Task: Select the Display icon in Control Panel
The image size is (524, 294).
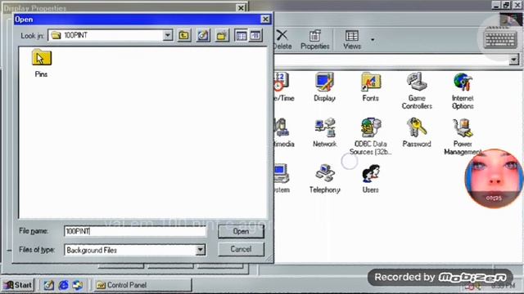Action: click(x=324, y=87)
